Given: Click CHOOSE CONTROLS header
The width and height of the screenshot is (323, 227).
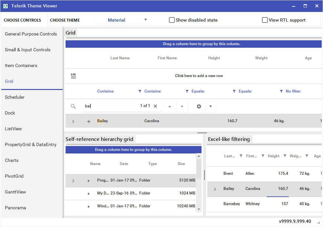Looking at the screenshot, I should pos(23,20).
